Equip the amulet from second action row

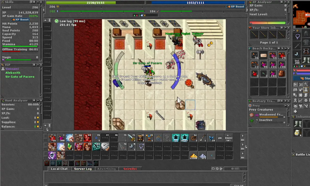click(141, 146)
